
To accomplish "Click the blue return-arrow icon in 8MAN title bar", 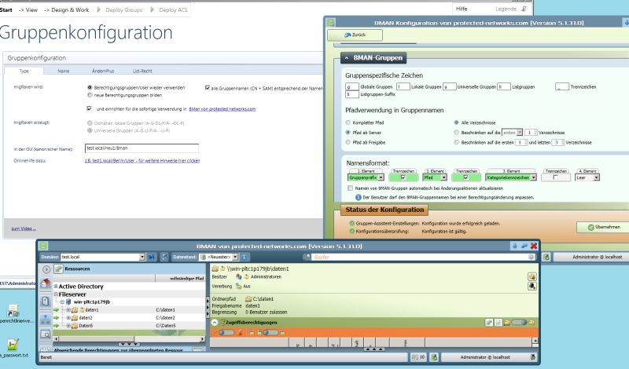I will (524, 246).
